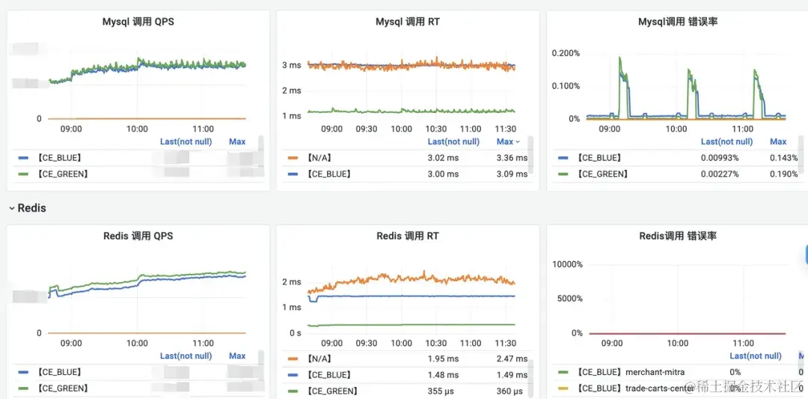Toggle CE_BLUE series in Mysql QPS legend
Screen dimensions: 808x399
(61, 158)
